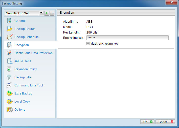Open Local Copy settings

22,102
